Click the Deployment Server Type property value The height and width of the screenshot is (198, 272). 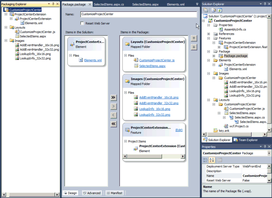point(254,166)
